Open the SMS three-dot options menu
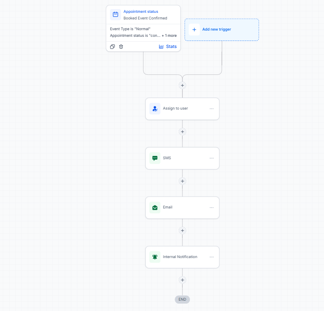The height and width of the screenshot is (311, 324). point(211,158)
